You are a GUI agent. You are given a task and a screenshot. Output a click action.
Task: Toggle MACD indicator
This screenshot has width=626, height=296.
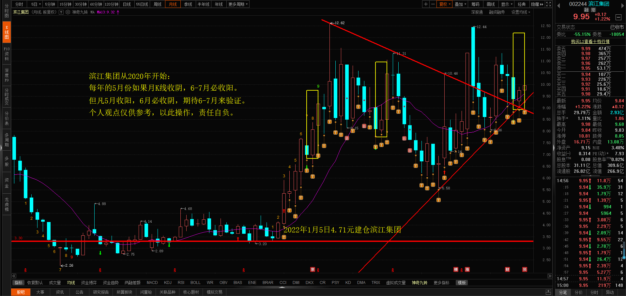tap(152, 283)
